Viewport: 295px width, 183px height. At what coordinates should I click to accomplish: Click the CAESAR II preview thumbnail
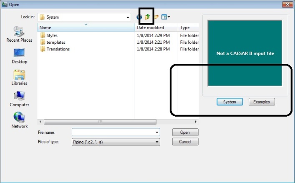[245, 53]
